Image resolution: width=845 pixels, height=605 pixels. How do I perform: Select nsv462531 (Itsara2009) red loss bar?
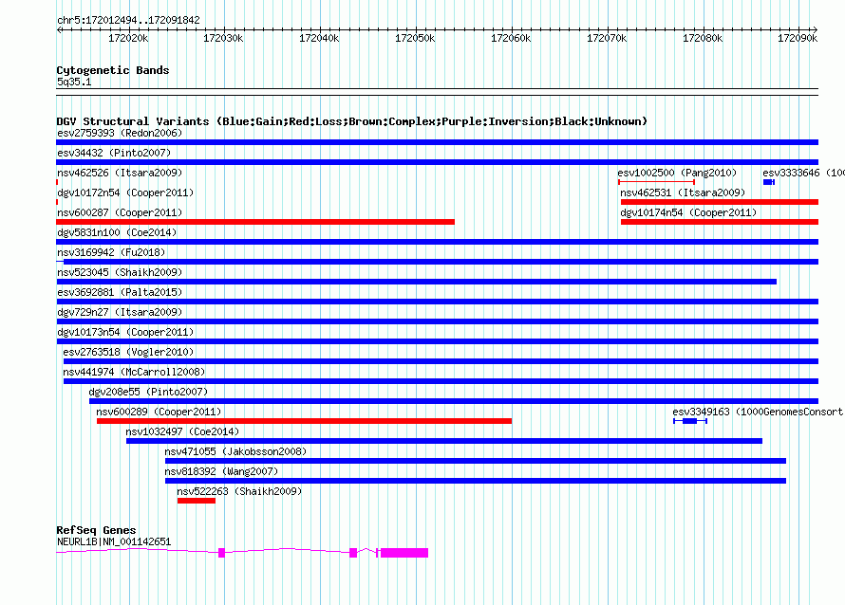[x=720, y=202]
